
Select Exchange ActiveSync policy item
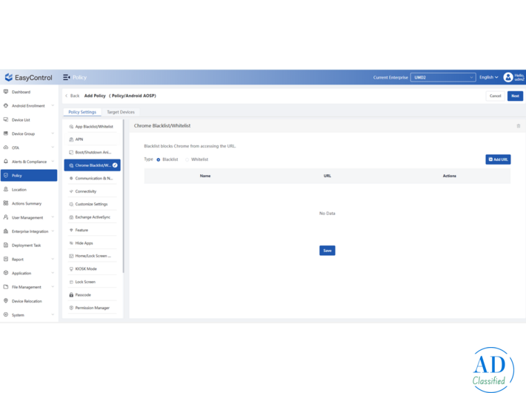(92, 217)
